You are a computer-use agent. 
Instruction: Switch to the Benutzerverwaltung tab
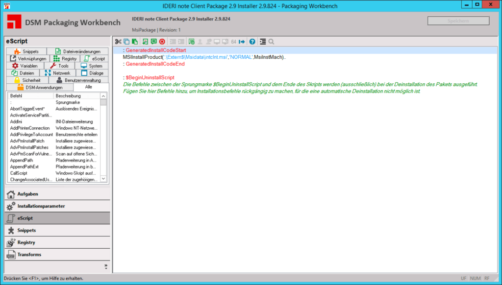[x=78, y=80]
